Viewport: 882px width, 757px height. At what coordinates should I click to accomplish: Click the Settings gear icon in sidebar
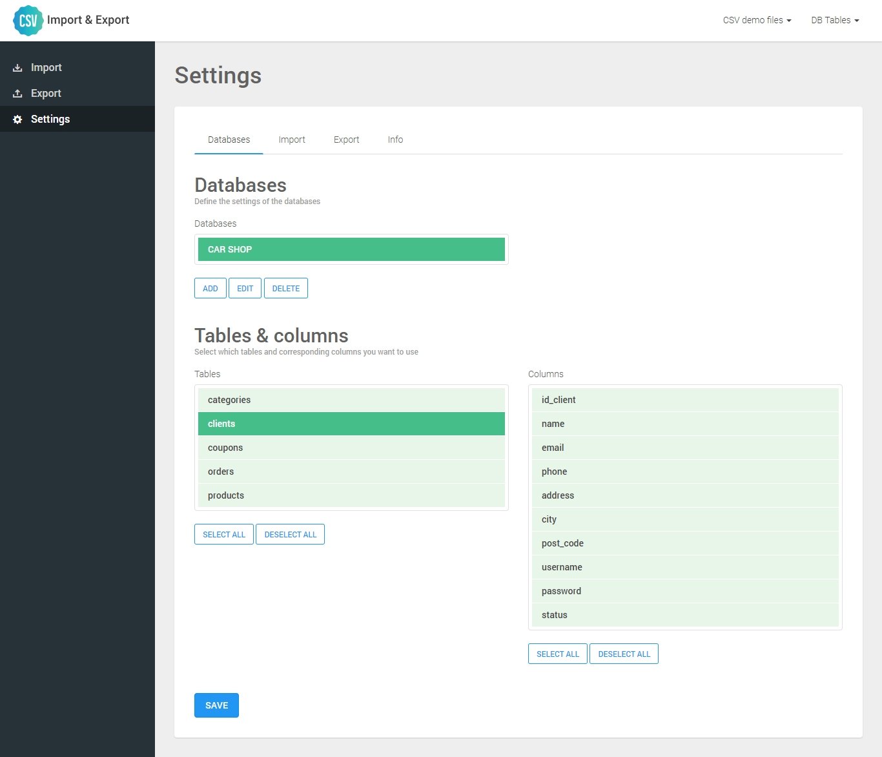pos(17,119)
